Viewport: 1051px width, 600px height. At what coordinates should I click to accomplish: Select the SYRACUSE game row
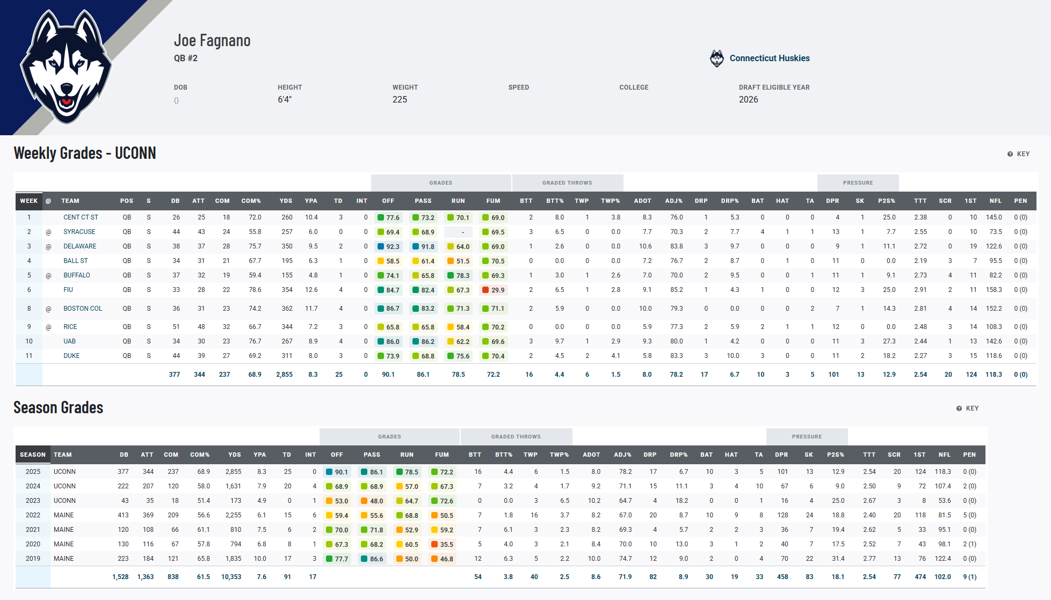pyautogui.click(x=79, y=232)
